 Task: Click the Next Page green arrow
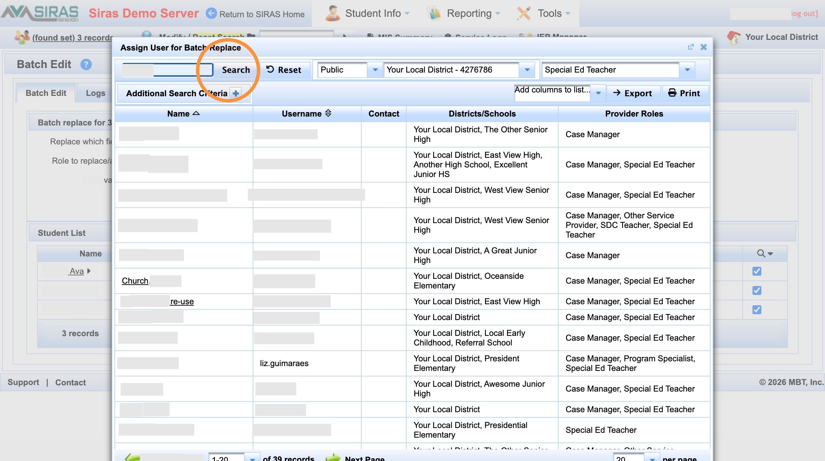coord(332,458)
